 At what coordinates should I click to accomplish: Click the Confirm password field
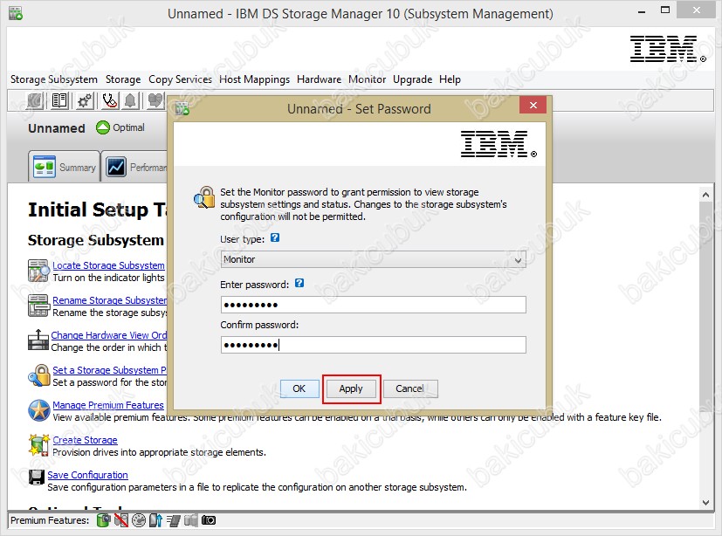(373, 345)
